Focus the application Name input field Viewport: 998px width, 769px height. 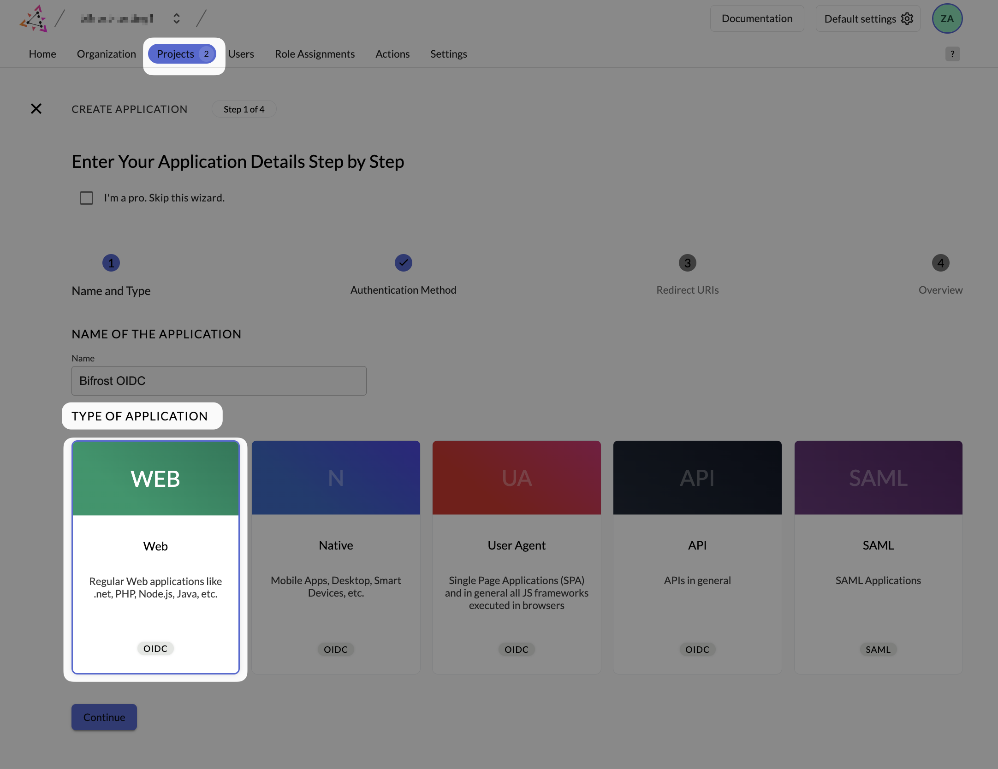pyautogui.click(x=219, y=381)
